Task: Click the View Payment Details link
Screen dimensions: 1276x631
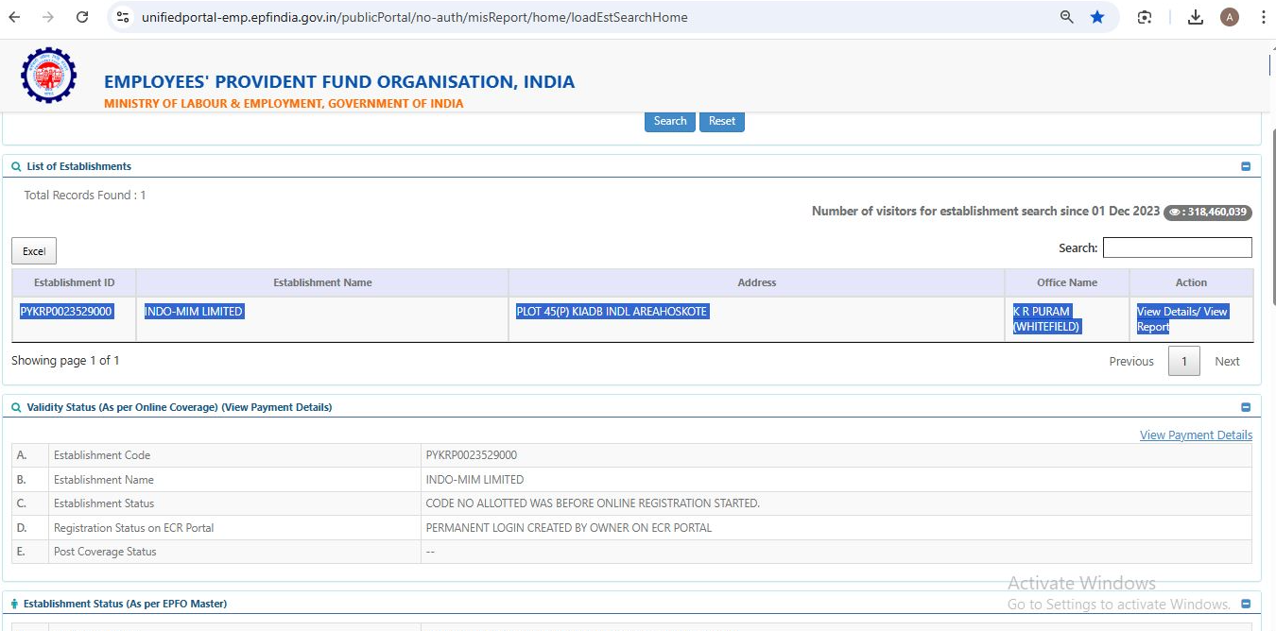Action: pyautogui.click(x=1196, y=435)
